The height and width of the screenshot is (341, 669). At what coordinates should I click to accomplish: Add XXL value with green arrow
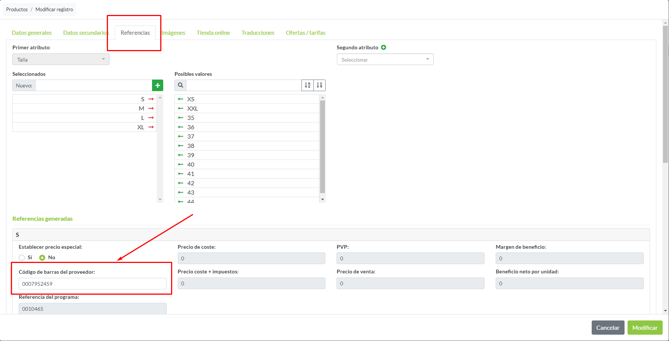(181, 108)
